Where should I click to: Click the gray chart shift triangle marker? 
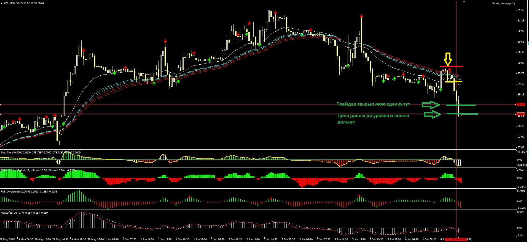tap(464, 1)
